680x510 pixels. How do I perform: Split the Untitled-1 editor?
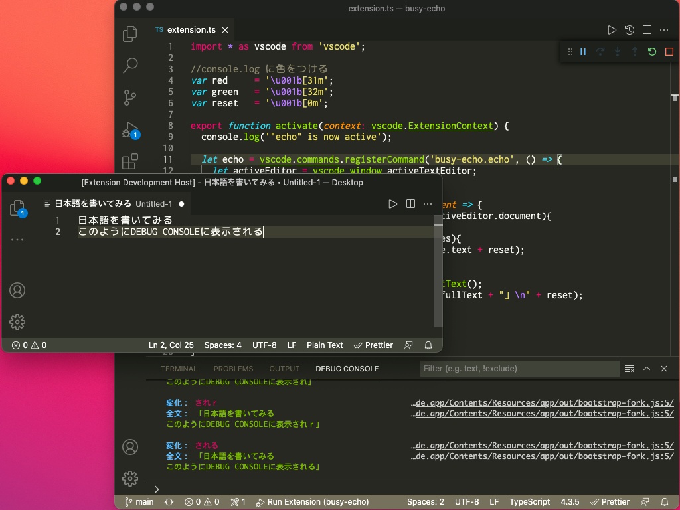[410, 204]
